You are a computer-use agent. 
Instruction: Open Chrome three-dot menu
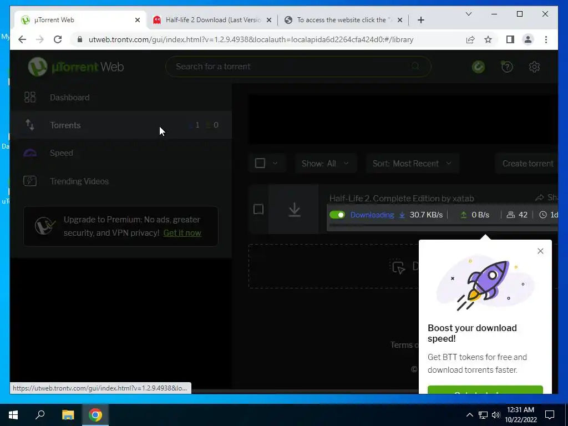[546, 39]
